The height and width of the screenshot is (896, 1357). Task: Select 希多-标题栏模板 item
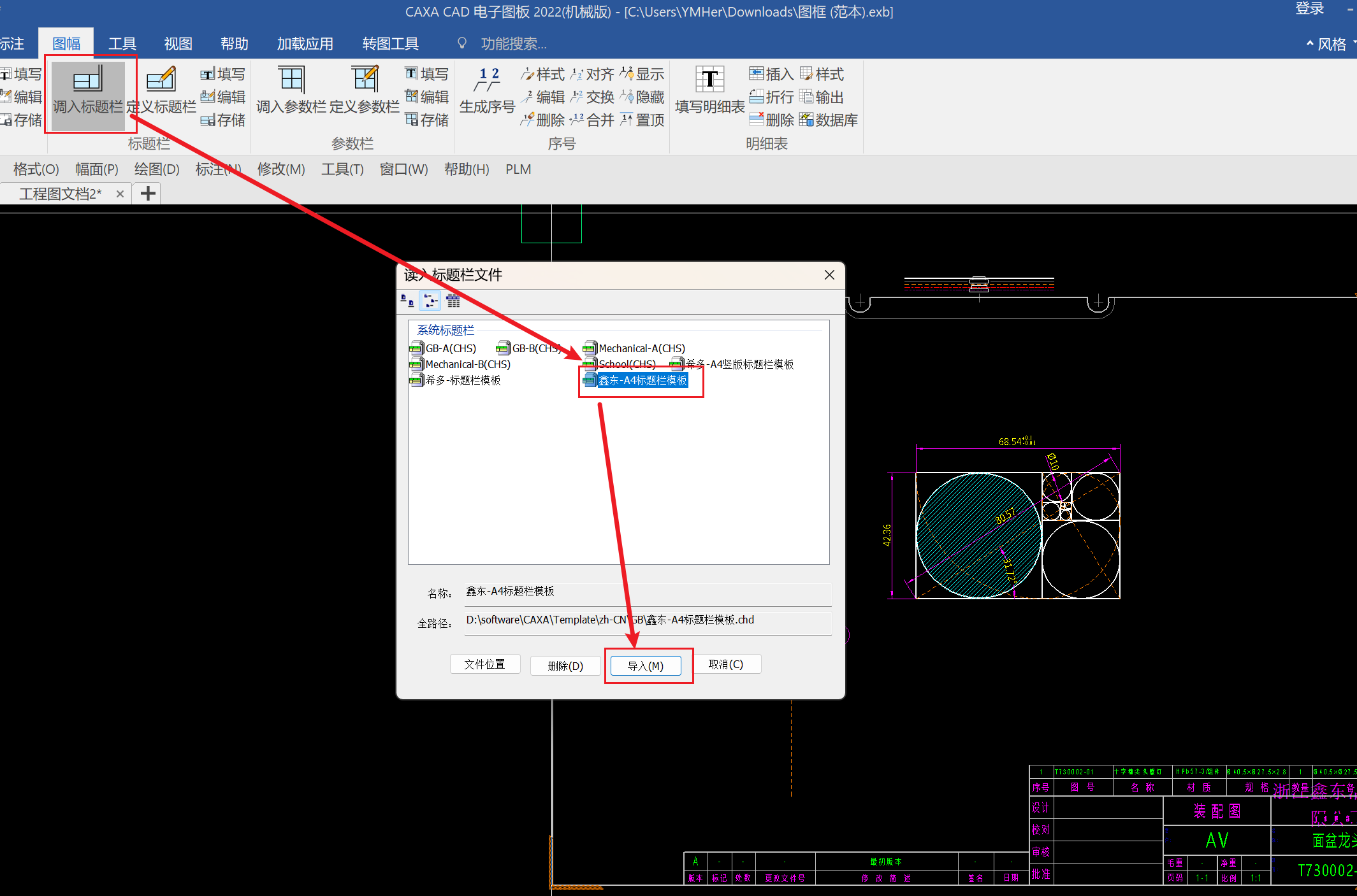coord(456,380)
